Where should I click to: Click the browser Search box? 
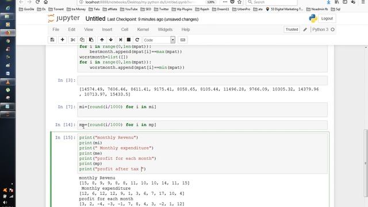coord(271,2)
